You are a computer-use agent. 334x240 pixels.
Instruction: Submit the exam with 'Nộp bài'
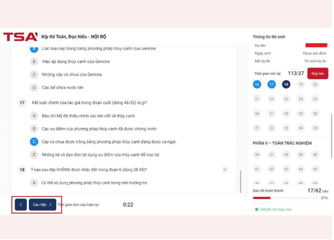317,73
